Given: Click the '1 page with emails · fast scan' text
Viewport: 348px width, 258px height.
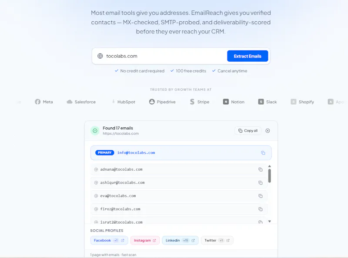Looking at the screenshot, I should [114, 255].
